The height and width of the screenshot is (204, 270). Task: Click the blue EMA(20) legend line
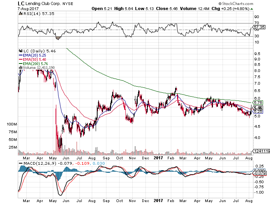click(20, 55)
